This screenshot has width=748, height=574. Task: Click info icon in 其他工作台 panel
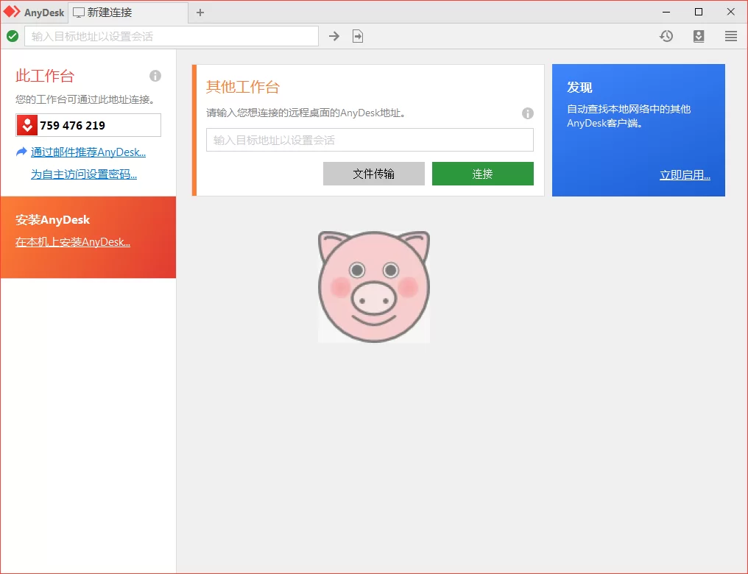coord(528,113)
